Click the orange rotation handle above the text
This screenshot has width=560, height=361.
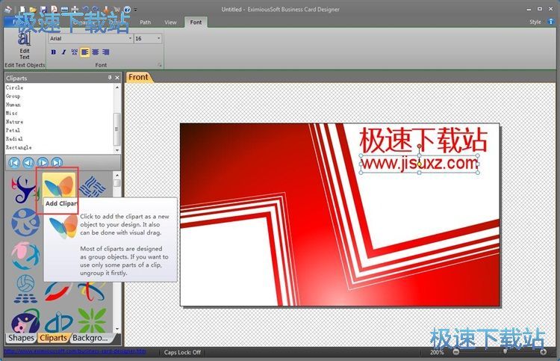(x=420, y=146)
